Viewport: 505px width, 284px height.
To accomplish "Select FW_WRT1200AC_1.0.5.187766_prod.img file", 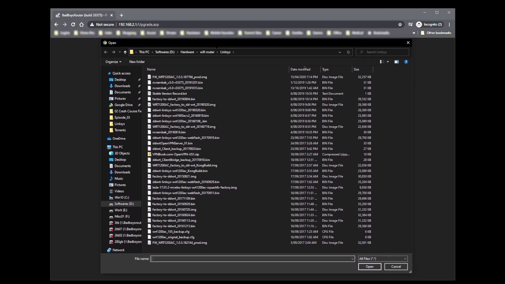I will click(x=180, y=77).
